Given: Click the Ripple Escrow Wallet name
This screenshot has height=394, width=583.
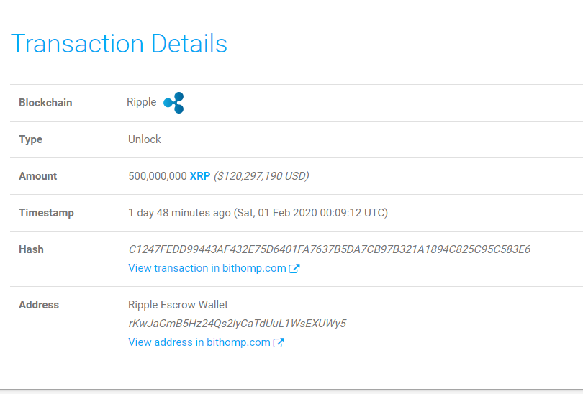Looking at the screenshot, I should tap(178, 305).
